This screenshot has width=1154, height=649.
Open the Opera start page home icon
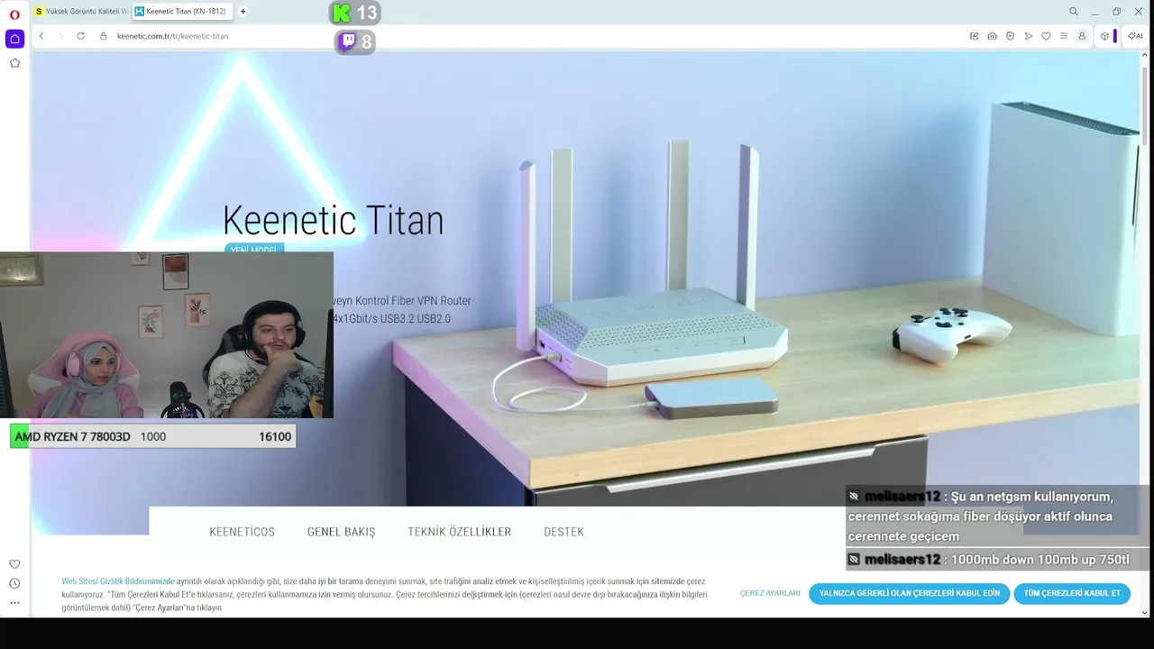coord(14,39)
